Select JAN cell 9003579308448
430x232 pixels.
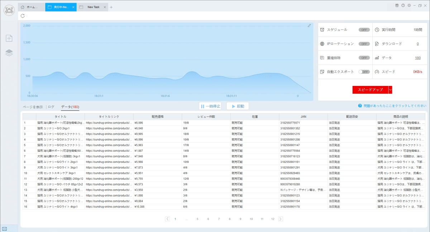(x=303, y=179)
